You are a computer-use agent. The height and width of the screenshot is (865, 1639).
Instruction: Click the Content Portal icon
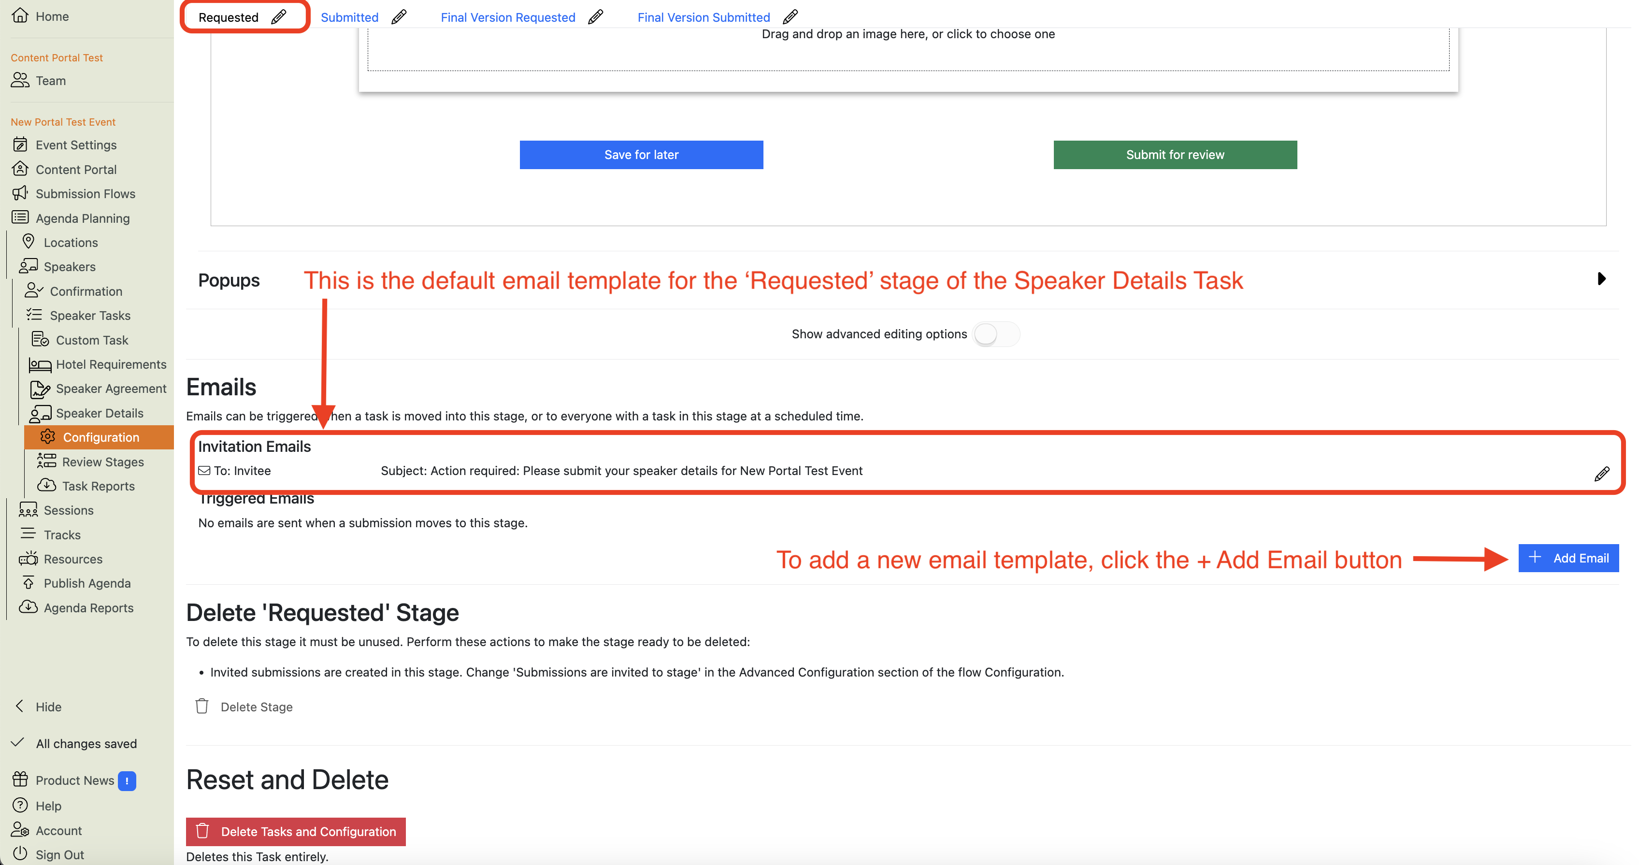point(20,169)
